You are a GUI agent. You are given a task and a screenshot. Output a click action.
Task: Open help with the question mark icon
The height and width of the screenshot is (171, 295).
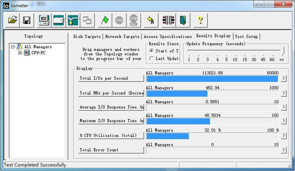[x=201, y=20]
